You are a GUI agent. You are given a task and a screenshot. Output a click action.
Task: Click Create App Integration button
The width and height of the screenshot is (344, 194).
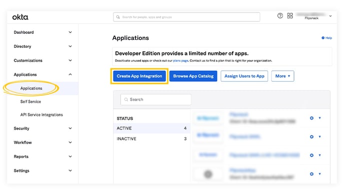pos(139,76)
